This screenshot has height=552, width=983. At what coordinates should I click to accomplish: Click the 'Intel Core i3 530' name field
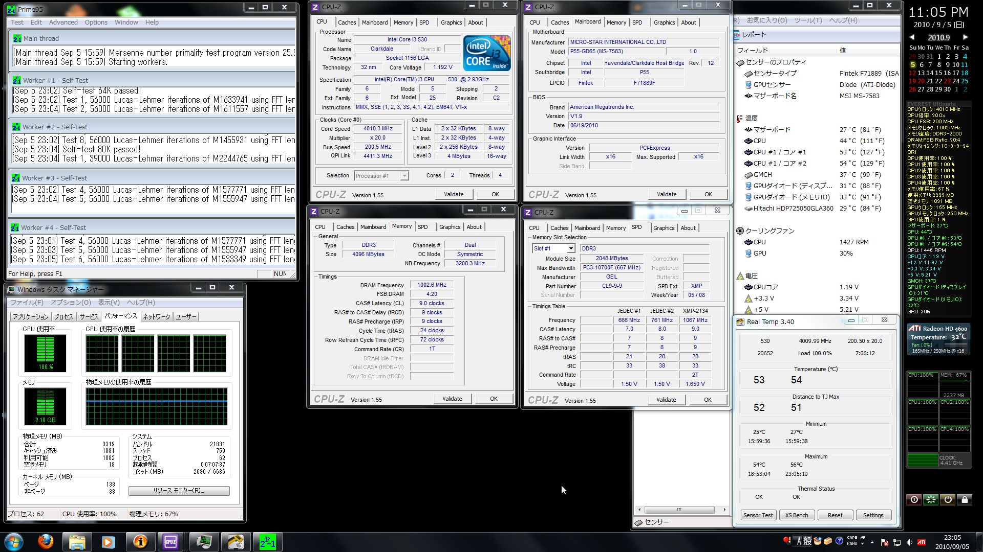407,39
